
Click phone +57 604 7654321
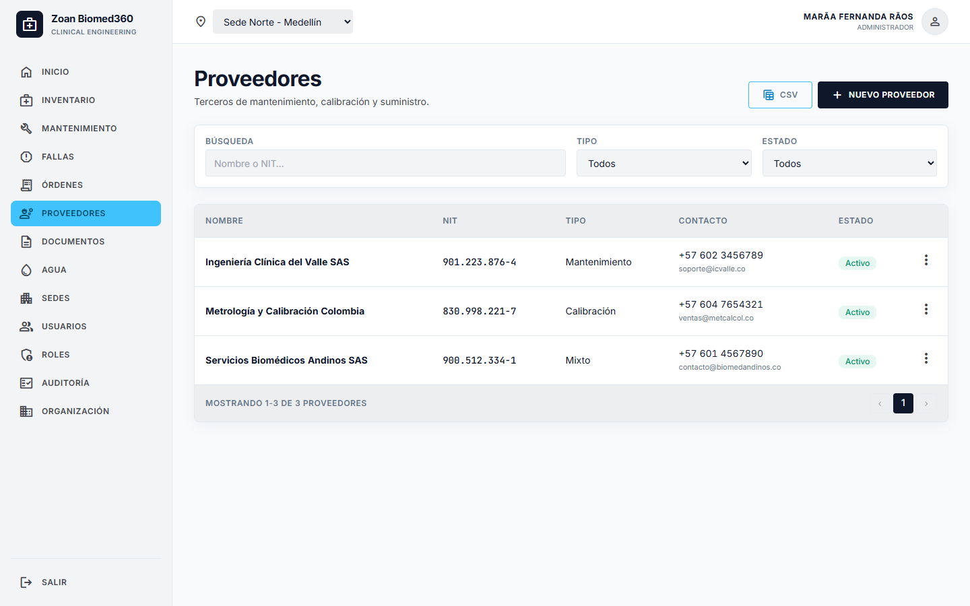point(721,304)
